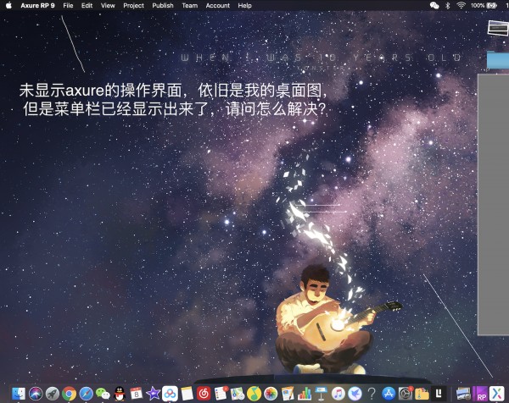509x403 pixels.
Task: Open the Axure RP 9 application menu
Action: tap(37, 6)
